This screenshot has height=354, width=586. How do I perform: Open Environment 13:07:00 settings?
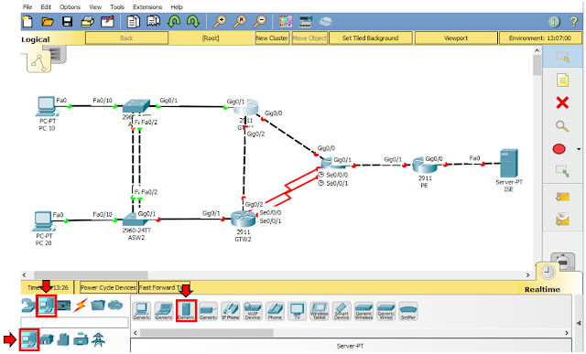540,38
